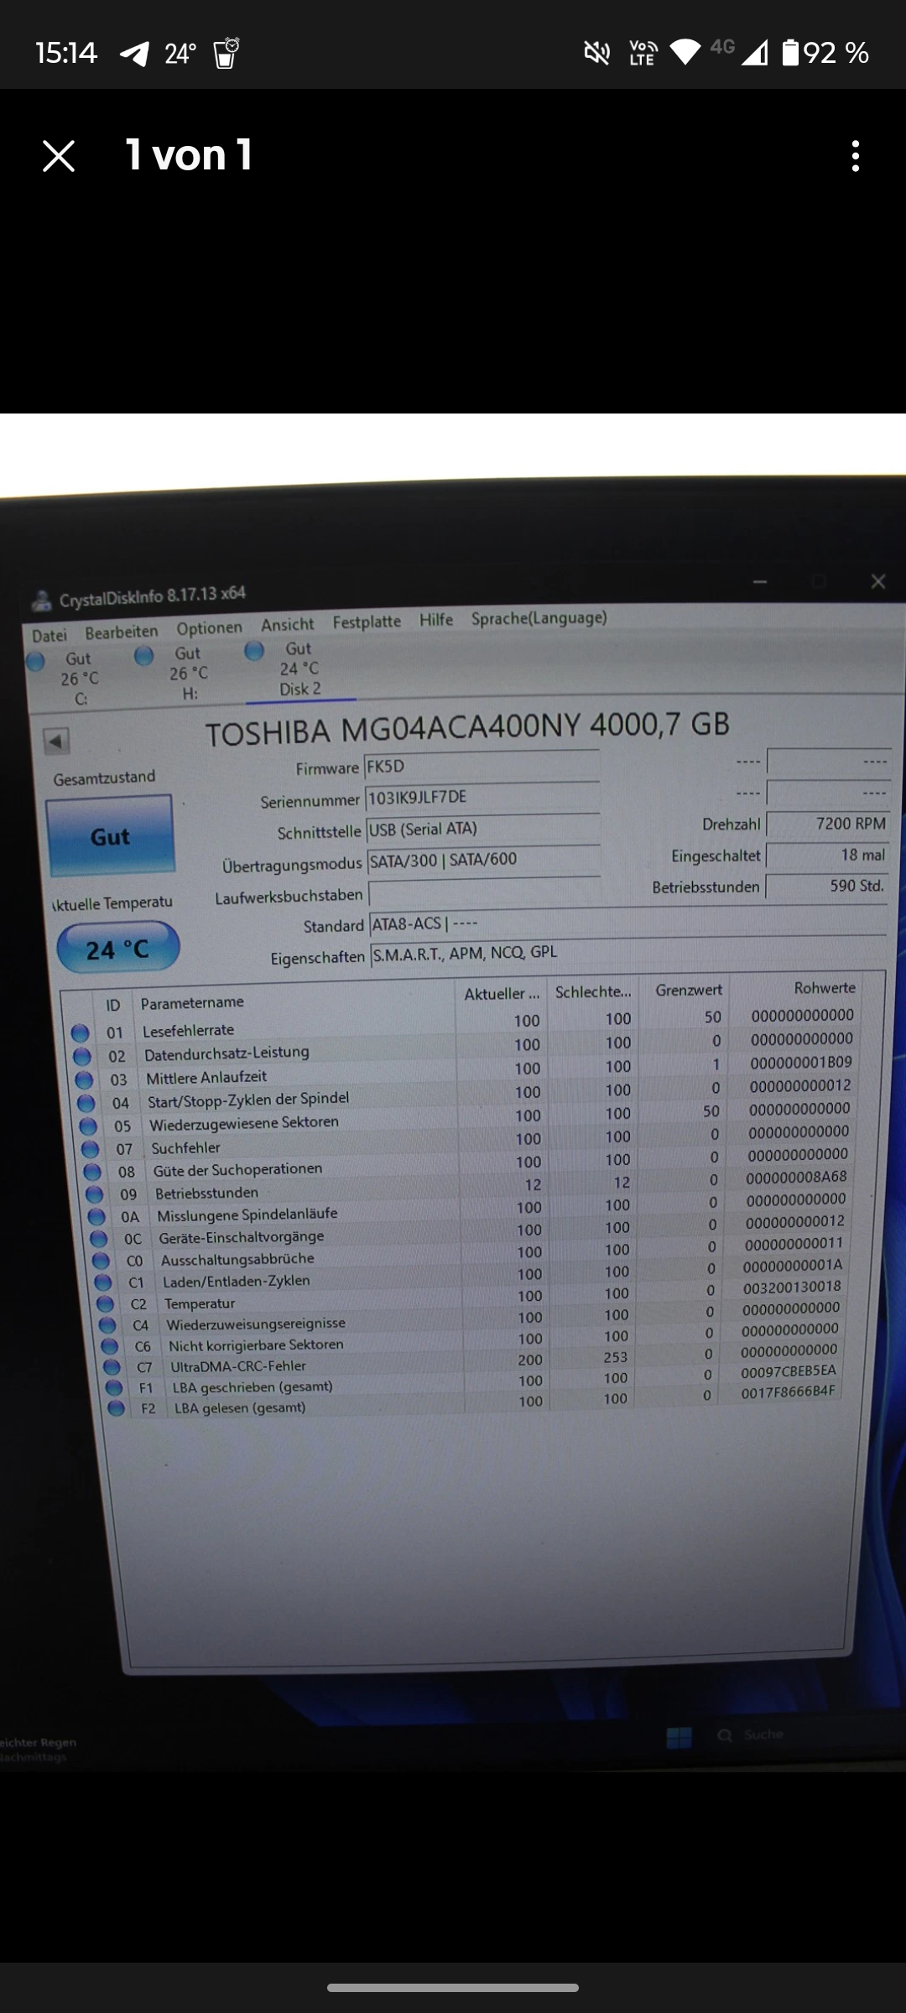Click the Parametername column header
The image size is (906, 2013).
[x=192, y=1002]
